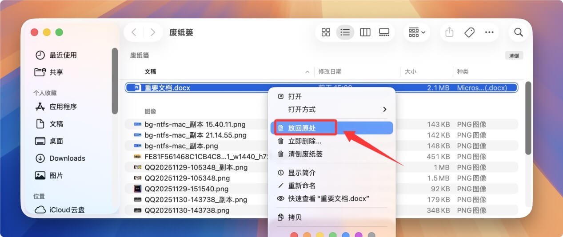Expand the 打开方式 submenu
The image size is (563, 237).
[331, 109]
